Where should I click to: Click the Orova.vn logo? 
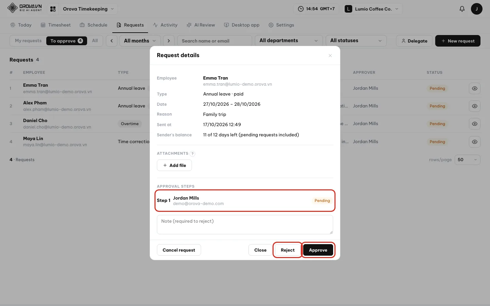pyautogui.click(x=24, y=8)
